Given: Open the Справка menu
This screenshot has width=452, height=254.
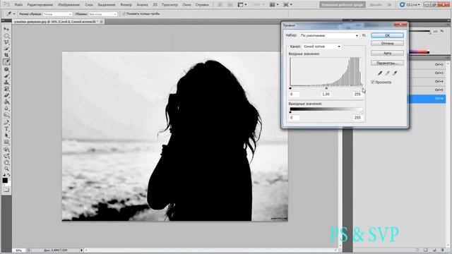Looking at the screenshot, I should coord(202,5).
